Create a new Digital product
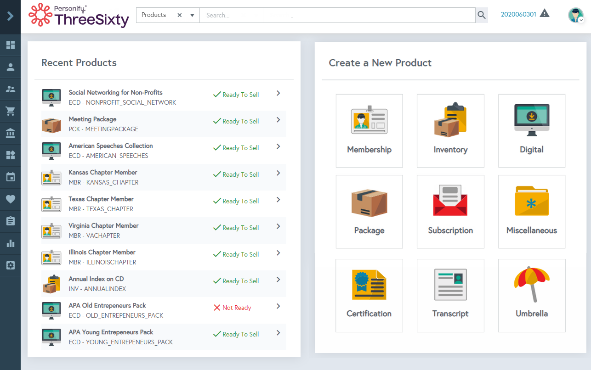Image resolution: width=591 pixels, height=370 pixels. click(x=532, y=131)
